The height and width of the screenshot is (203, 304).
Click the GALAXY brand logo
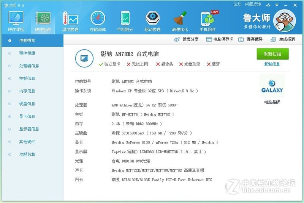click(x=272, y=86)
